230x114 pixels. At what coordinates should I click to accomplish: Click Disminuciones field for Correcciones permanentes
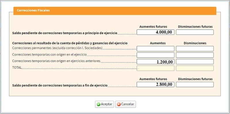point(195,49)
